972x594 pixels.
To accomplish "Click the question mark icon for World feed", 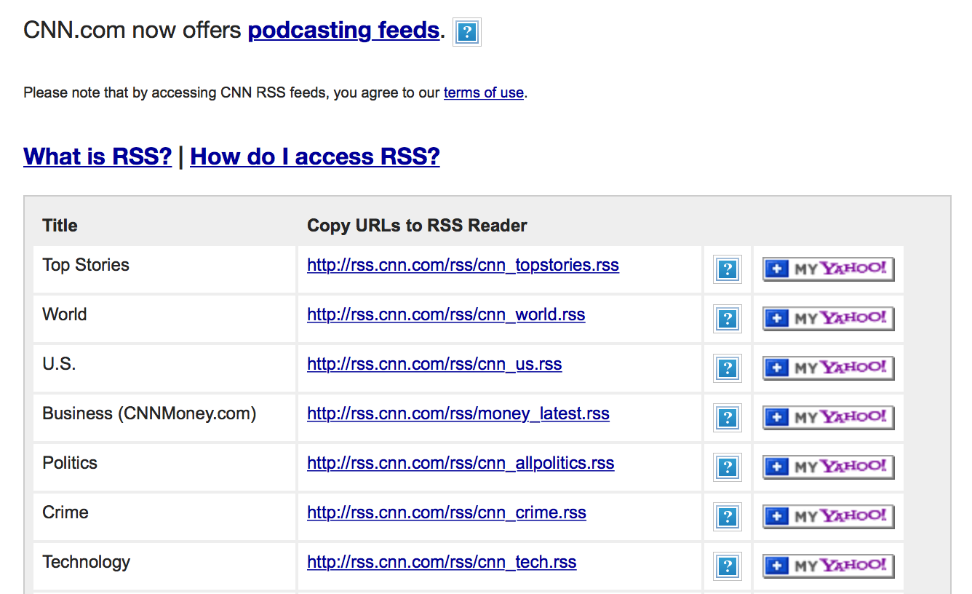I will pos(728,319).
